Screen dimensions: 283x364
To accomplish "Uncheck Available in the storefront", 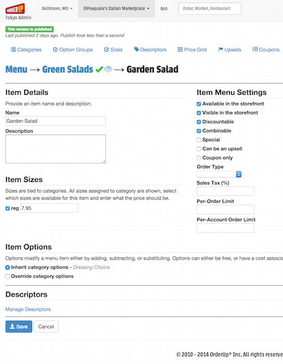I will (199, 104).
